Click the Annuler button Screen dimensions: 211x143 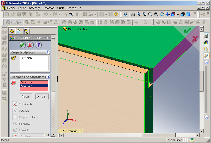[42, 96]
